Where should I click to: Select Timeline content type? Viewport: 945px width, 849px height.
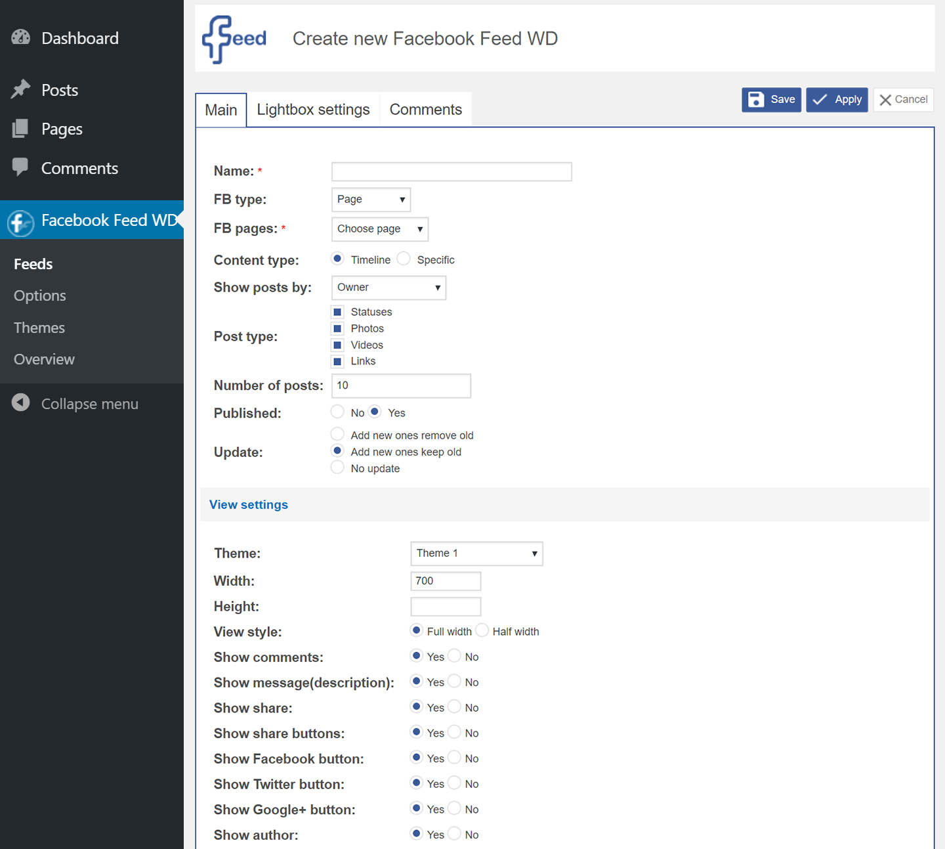(x=337, y=259)
